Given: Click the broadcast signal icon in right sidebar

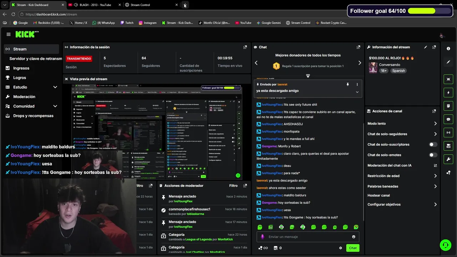Looking at the screenshot, I should [x=448, y=132].
